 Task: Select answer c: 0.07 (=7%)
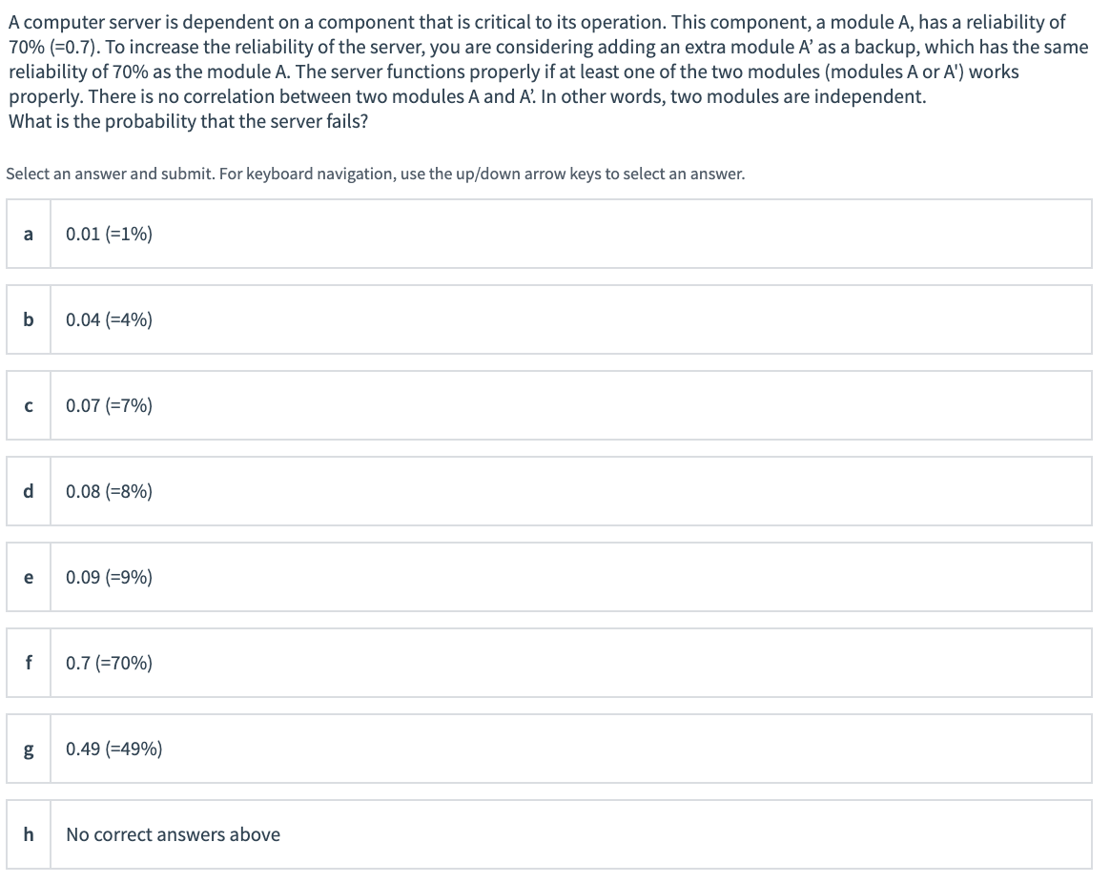pyautogui.click(x=549, y=405)
